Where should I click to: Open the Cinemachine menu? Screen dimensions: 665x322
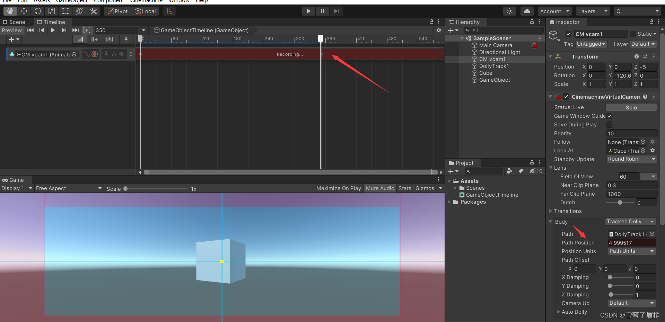[146, 1]
